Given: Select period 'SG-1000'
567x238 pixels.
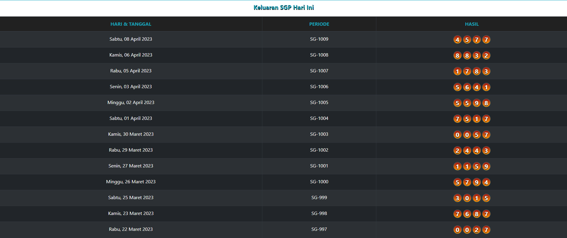Looking at the screenshot, I should (x=319, y=182).
